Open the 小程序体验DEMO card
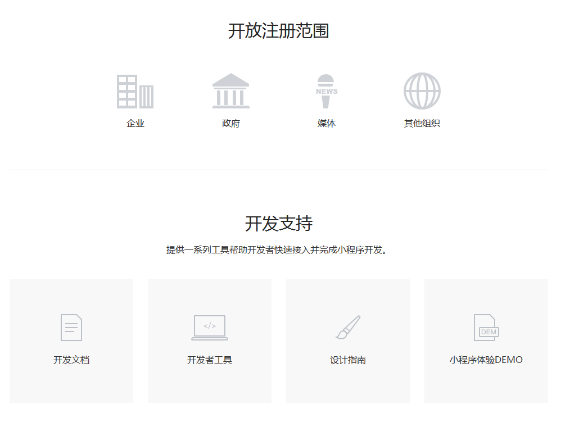The width and height of the screenshot is (561, 427). click(486, 340)
